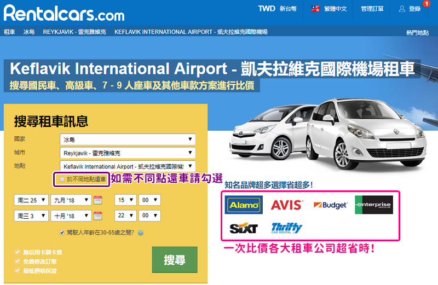Open the pick-up date calendar icon

click(x=98, y=200)
